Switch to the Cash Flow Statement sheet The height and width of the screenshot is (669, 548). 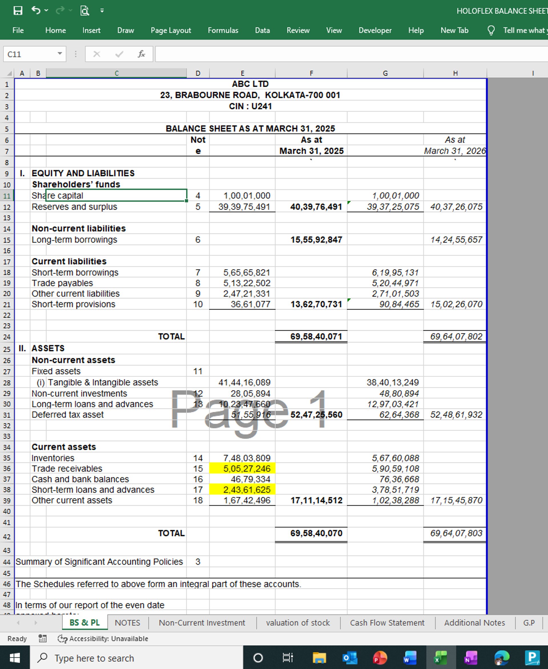tap(387, 622)
